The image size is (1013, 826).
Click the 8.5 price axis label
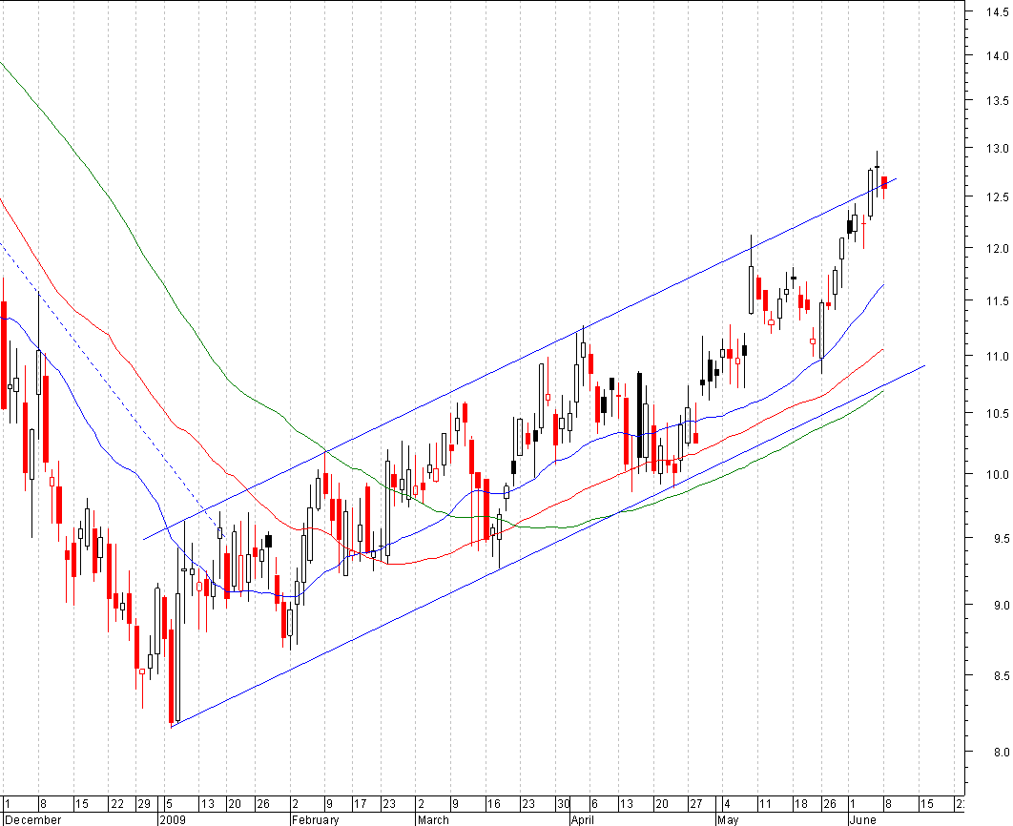pos(1001,676)
